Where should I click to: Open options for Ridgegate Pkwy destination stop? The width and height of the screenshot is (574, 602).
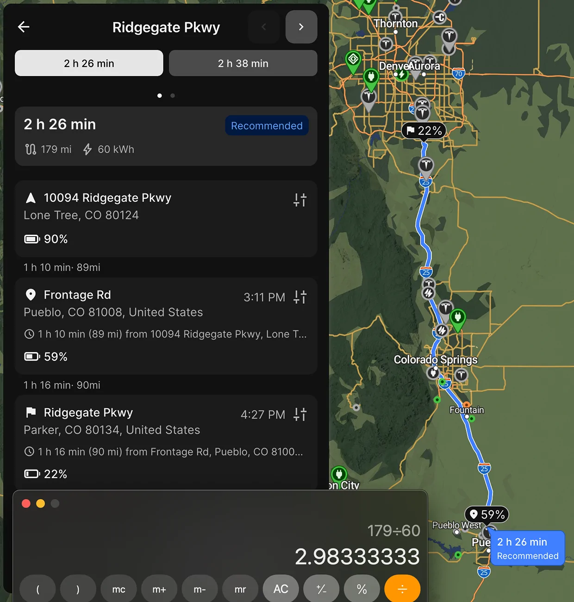[300, 414]
